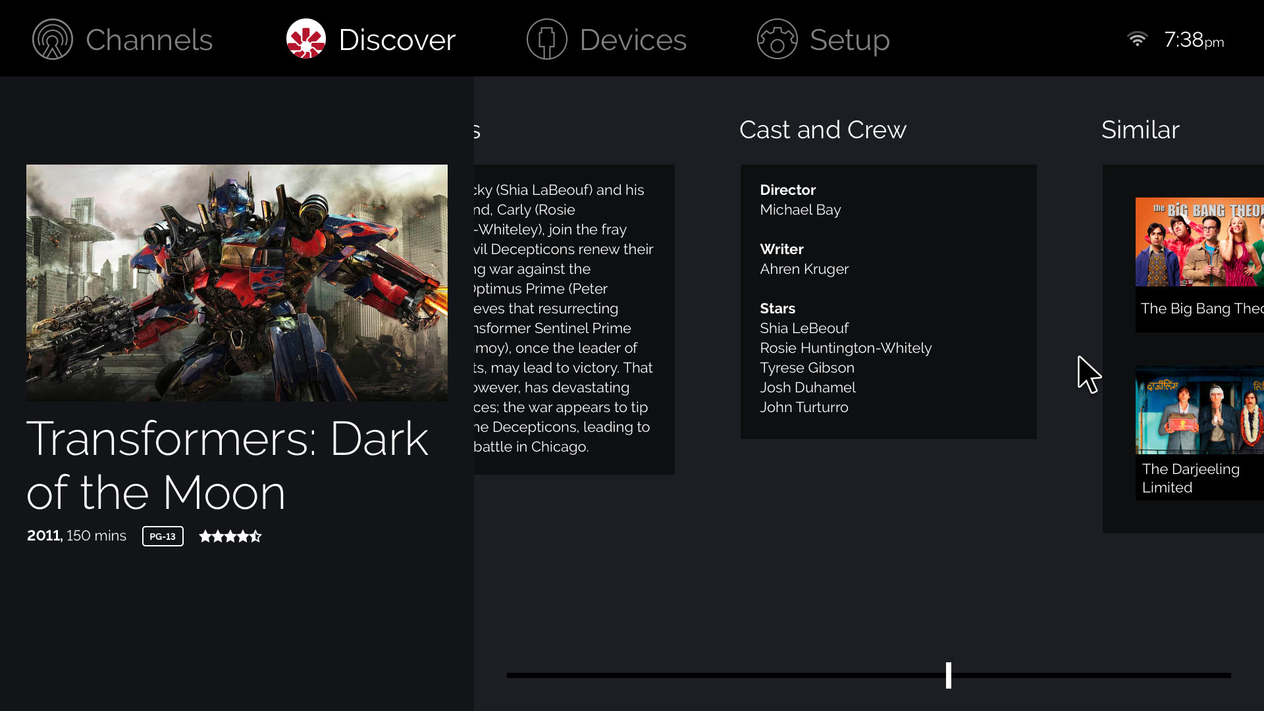Open the Channels tab
Image resolution: width=1264 pixels, height=711 pixels.
tap(122, 39)
